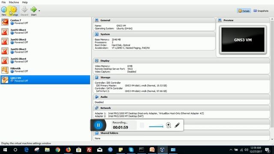Show hidden system tray icons
The image size is (274, 154).
(x=231, y=150)
